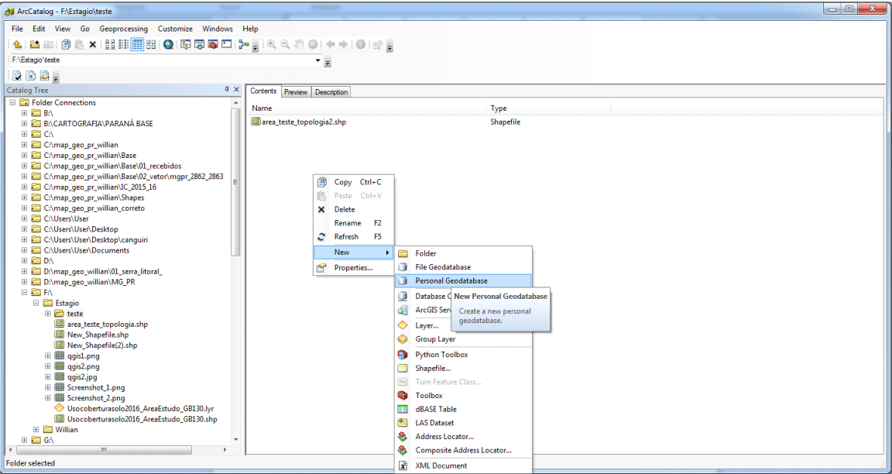Expand the teste folder node
This screenshot has height=474, width=892.
pos(48,314)
